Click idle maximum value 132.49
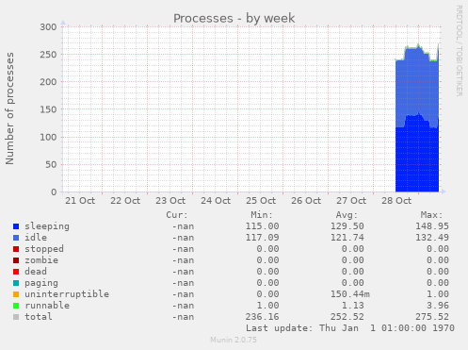 [x=432, y=238]
